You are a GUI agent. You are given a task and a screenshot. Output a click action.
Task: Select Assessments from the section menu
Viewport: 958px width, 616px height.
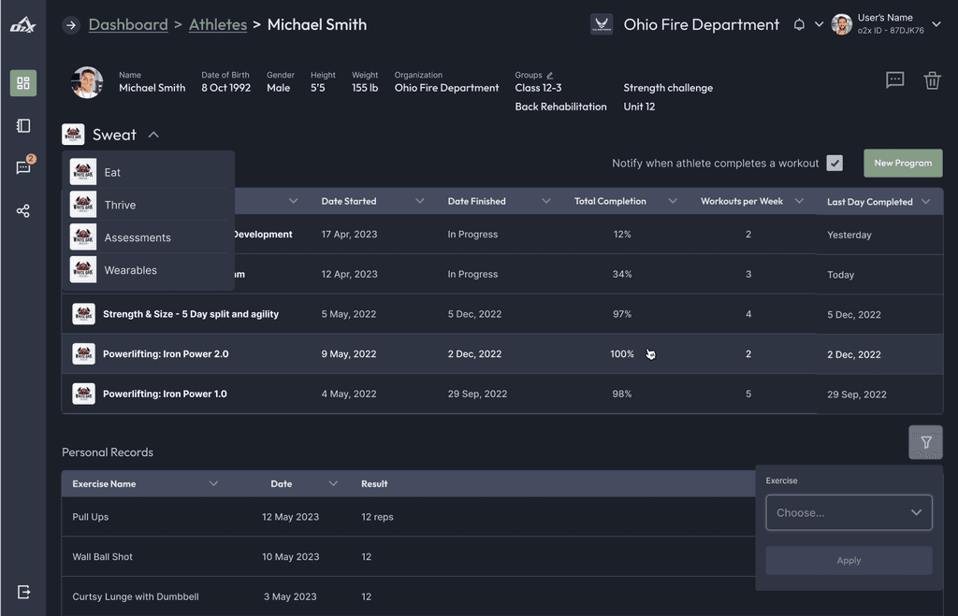149,236
